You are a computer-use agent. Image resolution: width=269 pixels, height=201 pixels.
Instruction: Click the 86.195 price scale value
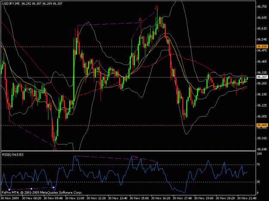(262, 94)
